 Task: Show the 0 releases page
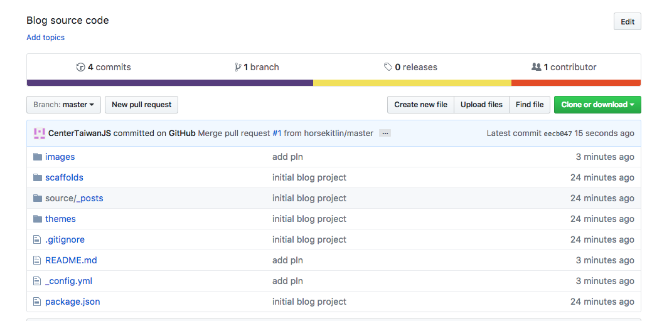pyautogui.click(x=410, y=67)
